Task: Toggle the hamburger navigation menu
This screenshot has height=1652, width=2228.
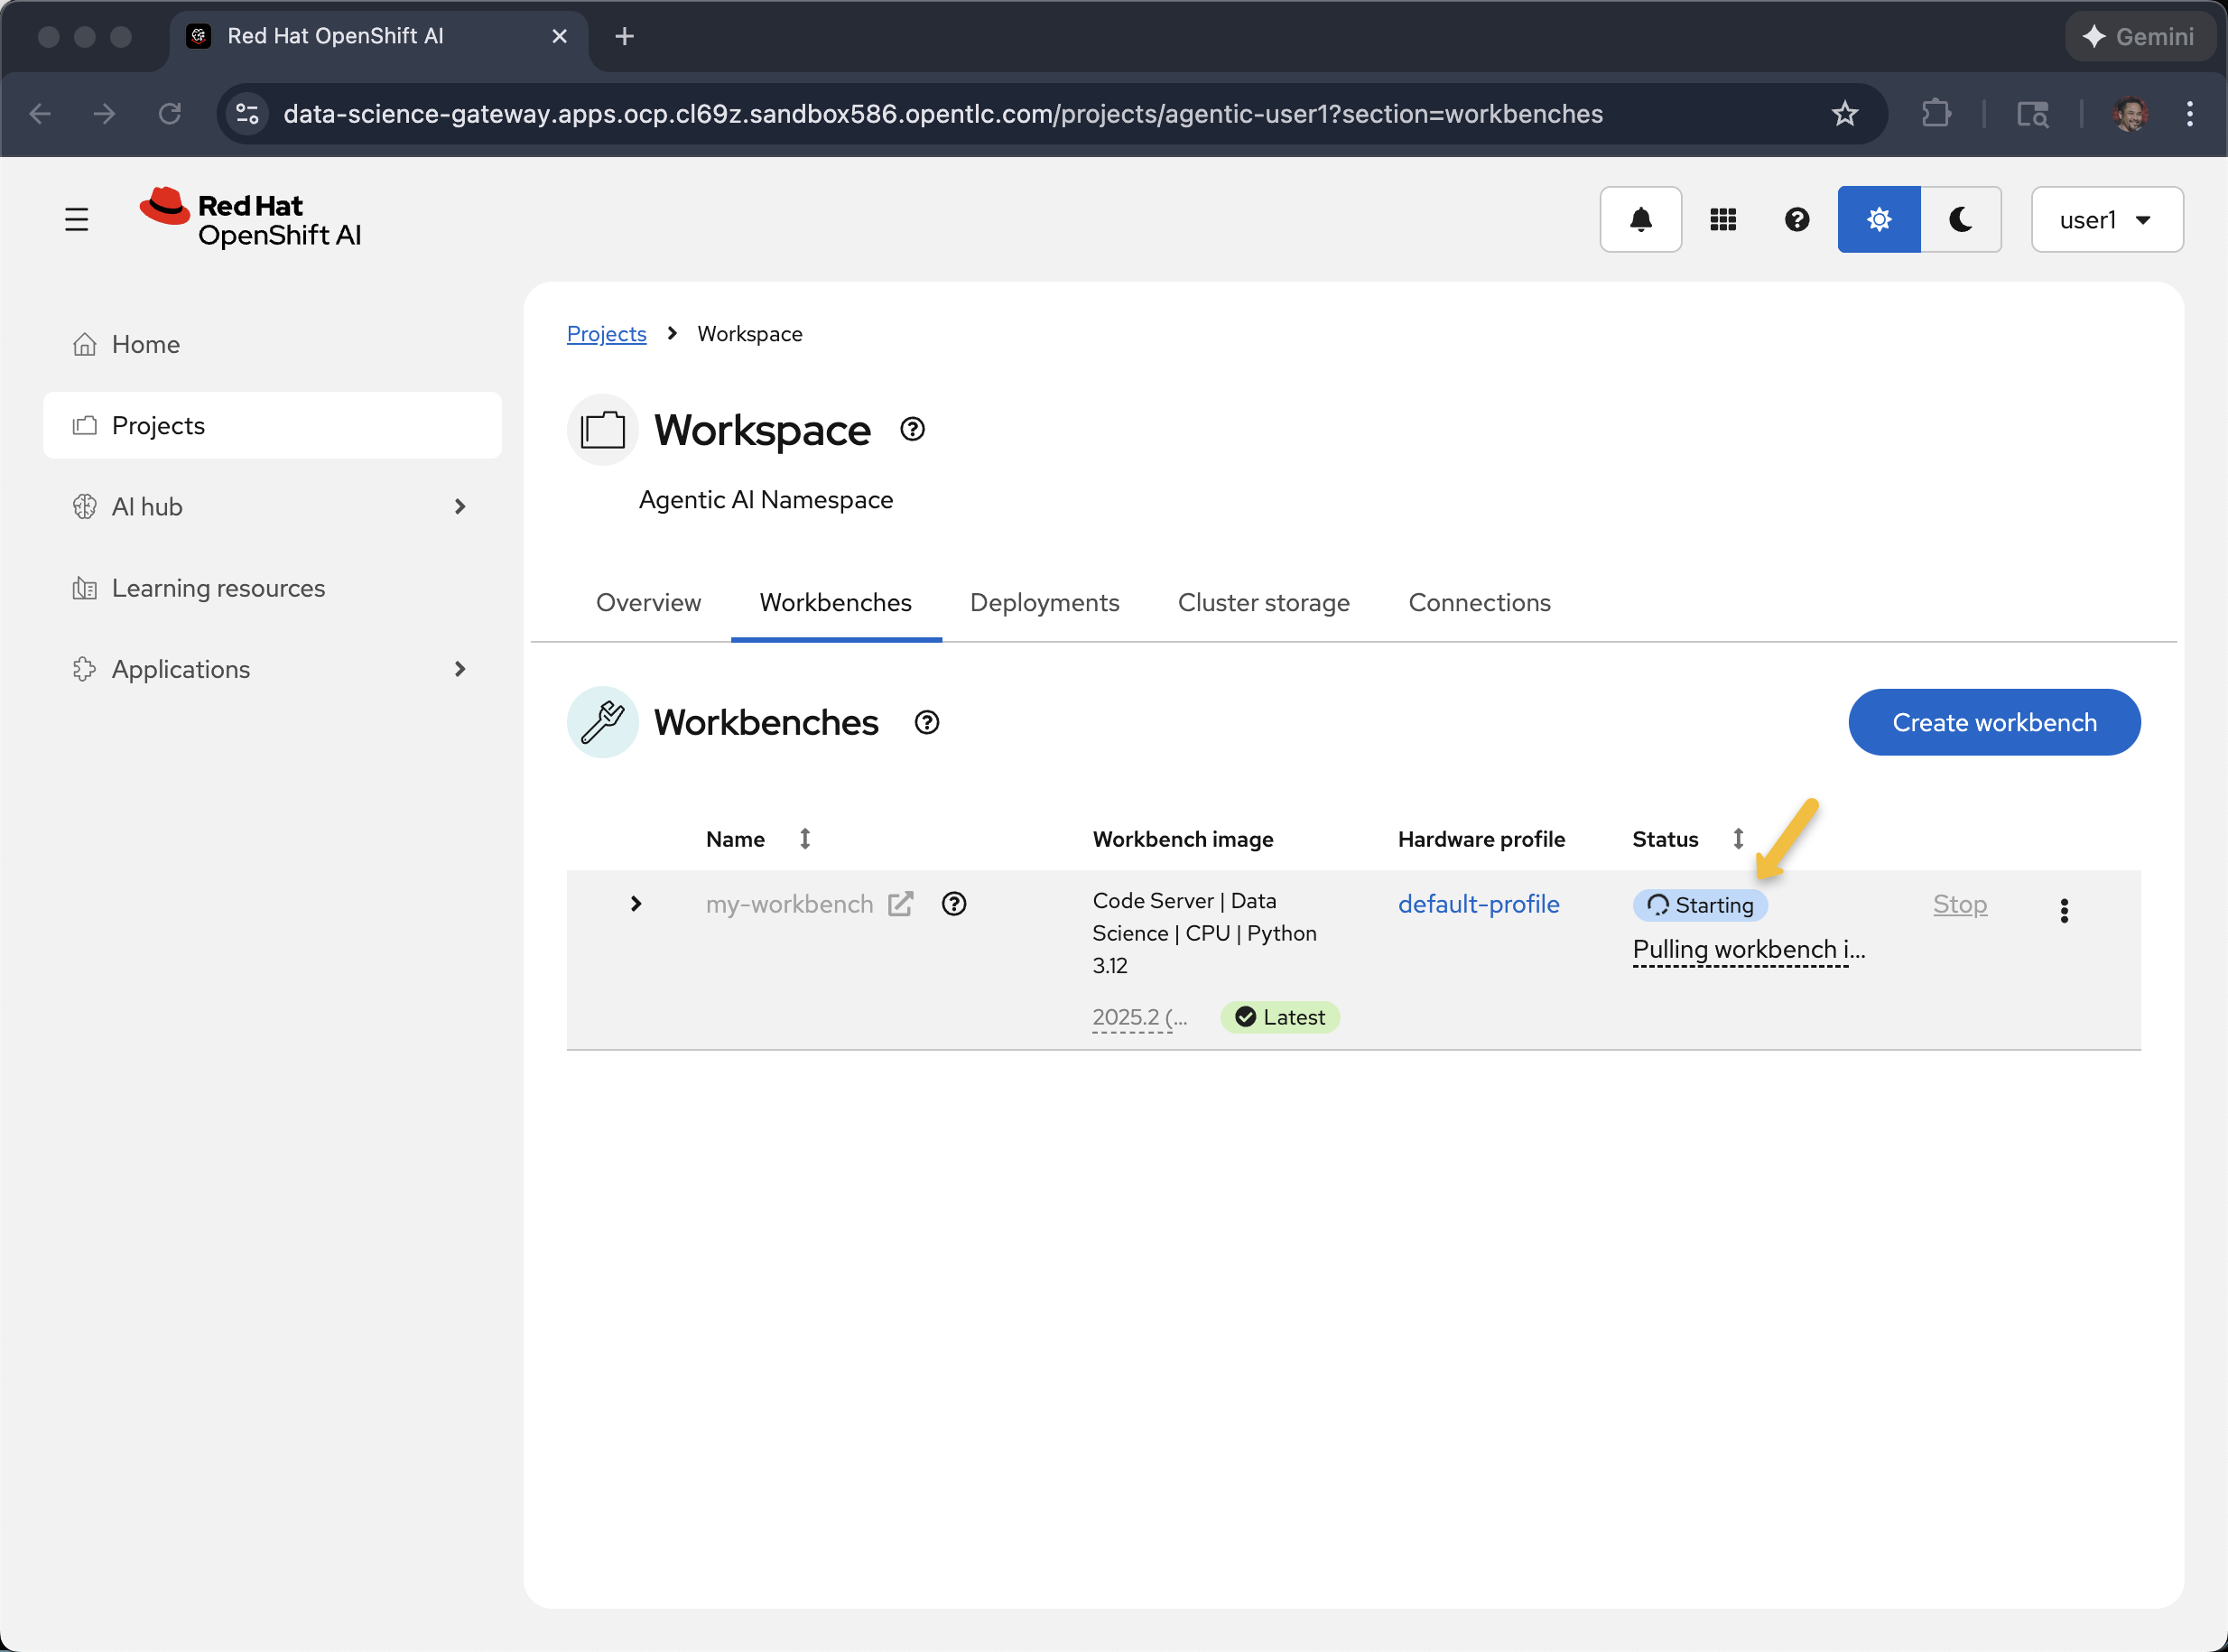Action: tap(77, 219)
